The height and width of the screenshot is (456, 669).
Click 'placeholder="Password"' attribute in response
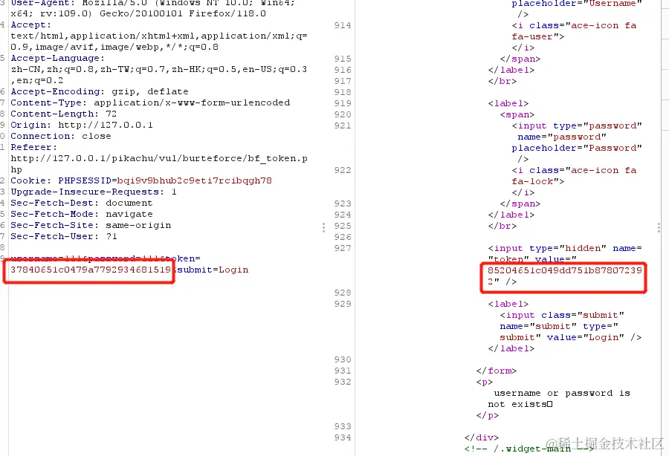pos(577,148)
